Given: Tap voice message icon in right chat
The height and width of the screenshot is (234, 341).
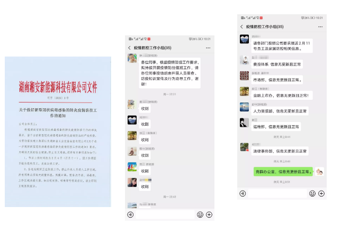Looking at the screenshot, I should pos(243,193).
